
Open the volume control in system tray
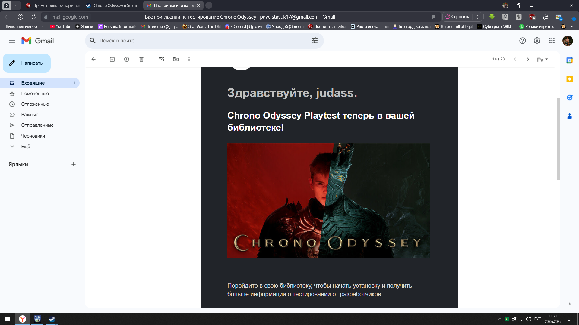(x=529, y=319)
